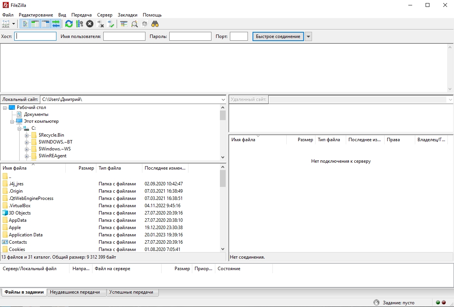454x307 pixels.
Task: Open the quickconnect history dropdown arrow
Action: (x=309, y=36)
